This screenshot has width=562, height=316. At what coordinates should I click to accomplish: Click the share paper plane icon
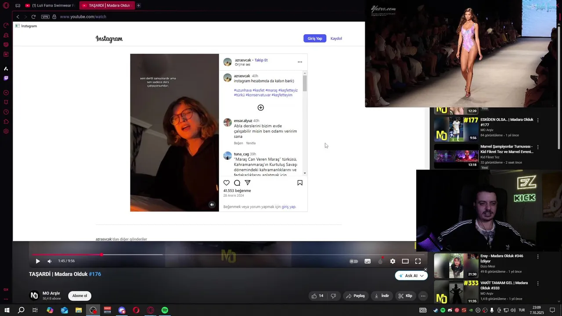(248, 183)
